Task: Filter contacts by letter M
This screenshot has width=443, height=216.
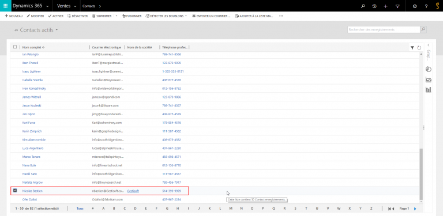Action: (x=231, y=209)
